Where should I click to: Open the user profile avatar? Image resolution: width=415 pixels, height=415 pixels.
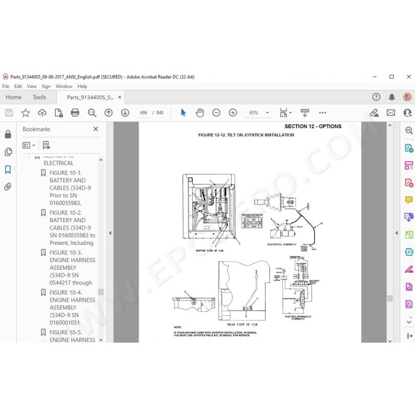[x=407, y=97]
